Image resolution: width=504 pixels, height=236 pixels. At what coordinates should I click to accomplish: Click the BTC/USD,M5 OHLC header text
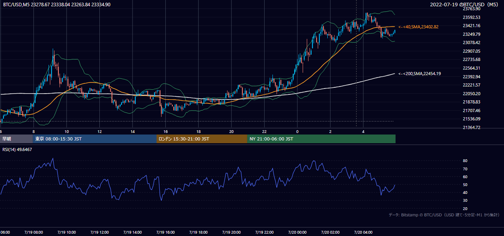[57, 4]
